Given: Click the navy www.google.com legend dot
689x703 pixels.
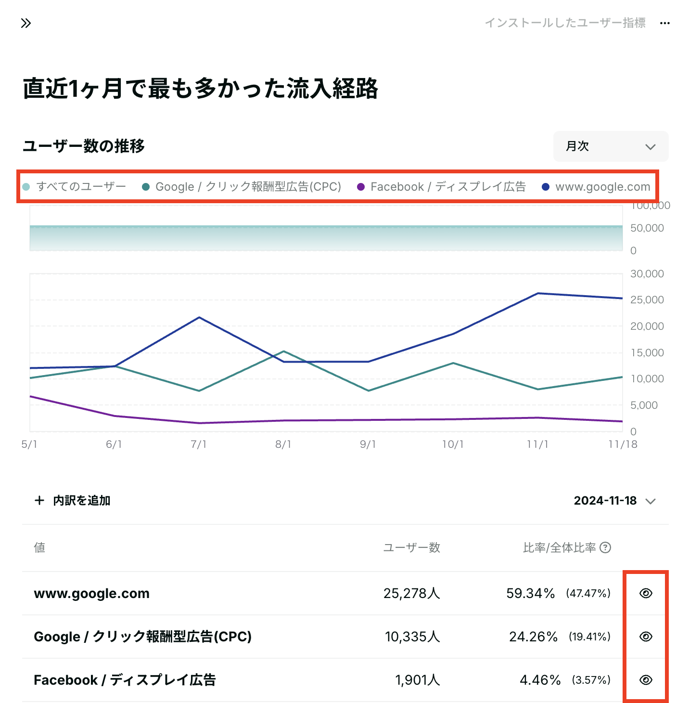Looking at the screenshot, I should [546, 187].
